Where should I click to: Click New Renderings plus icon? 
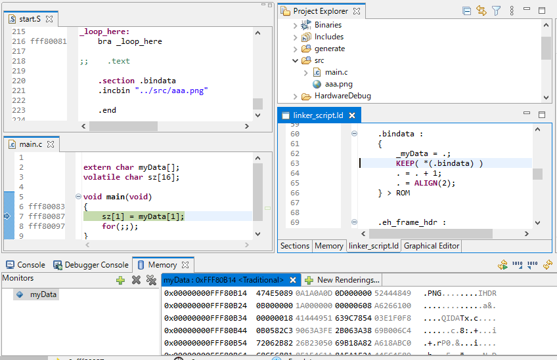(309, 280)
